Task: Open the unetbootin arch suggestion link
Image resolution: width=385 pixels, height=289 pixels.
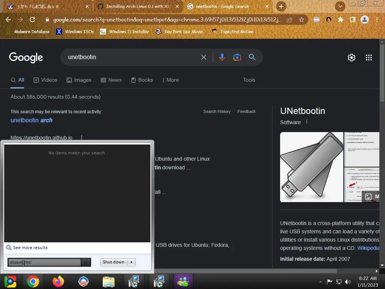Action: [32, 120]
